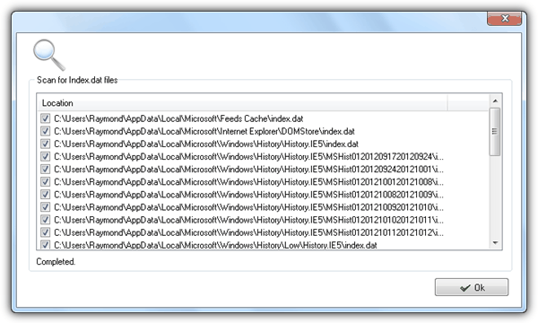Click the Scan for Index.dat files label
This screenshot has height=323, width=538.
coord(77,80)
